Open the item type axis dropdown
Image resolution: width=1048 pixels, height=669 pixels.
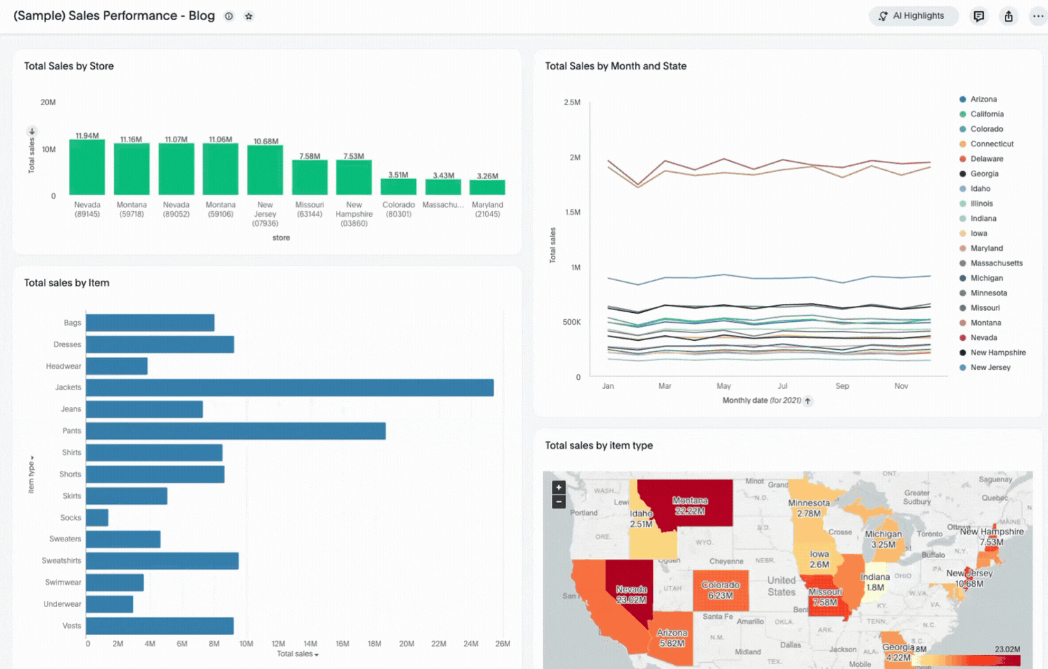(31, 475)
